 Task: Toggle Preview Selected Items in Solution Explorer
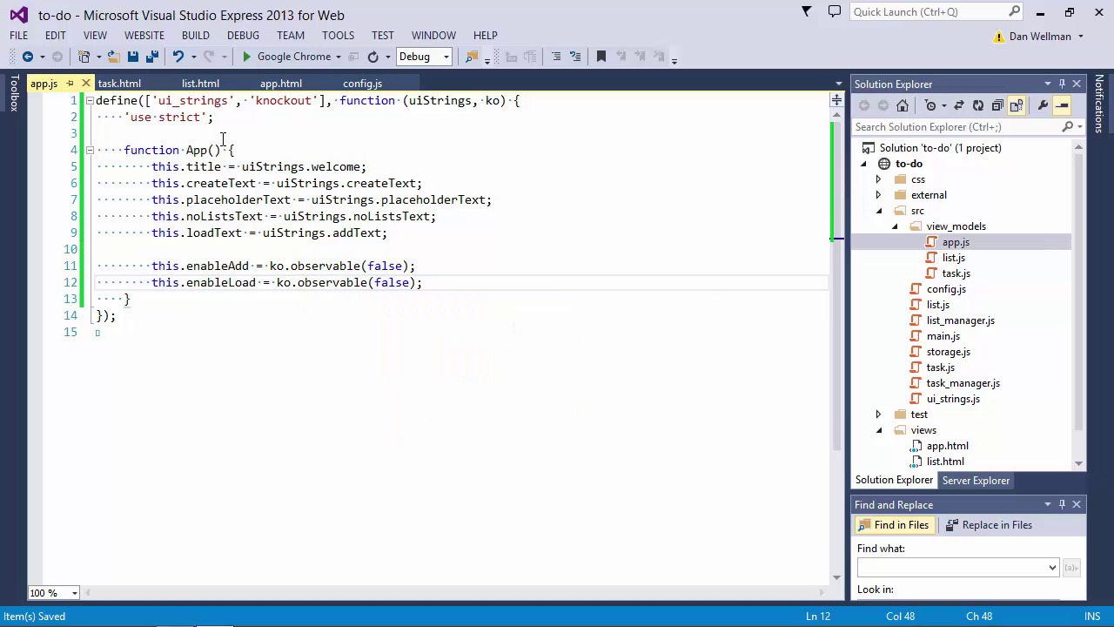click(x=1062, y=105)
